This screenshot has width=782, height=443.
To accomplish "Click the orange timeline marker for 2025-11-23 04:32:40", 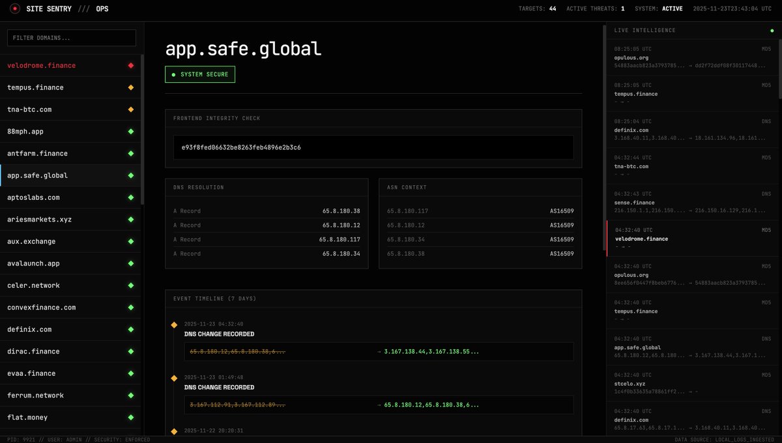I will pos(174,324).
